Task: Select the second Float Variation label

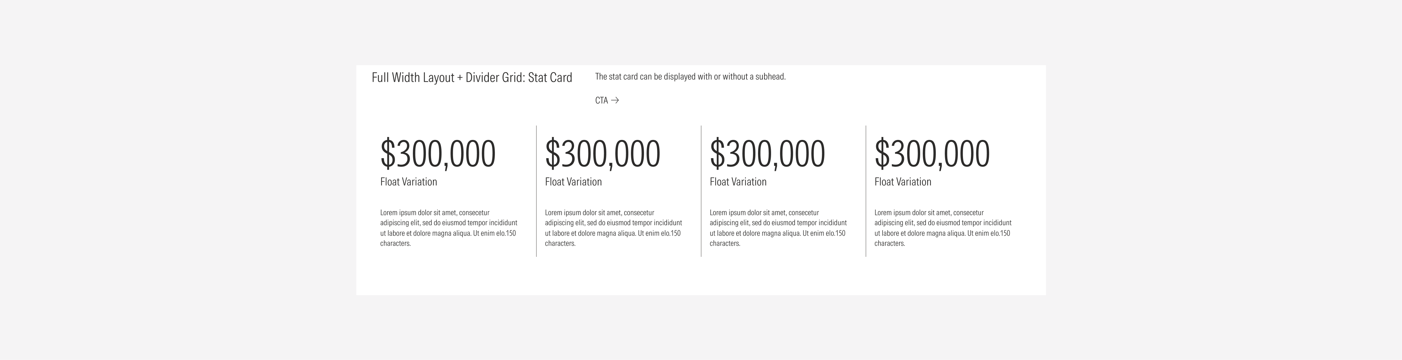Action: [574, 182]
